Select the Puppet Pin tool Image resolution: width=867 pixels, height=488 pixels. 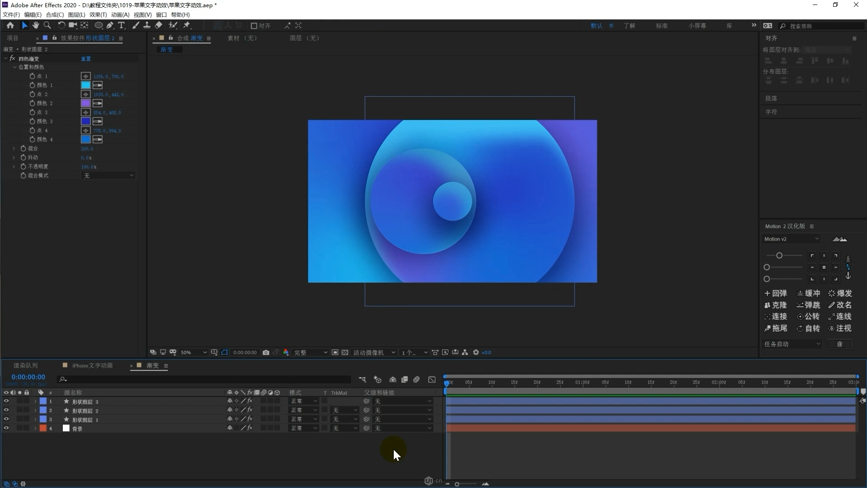pos(186,25)
